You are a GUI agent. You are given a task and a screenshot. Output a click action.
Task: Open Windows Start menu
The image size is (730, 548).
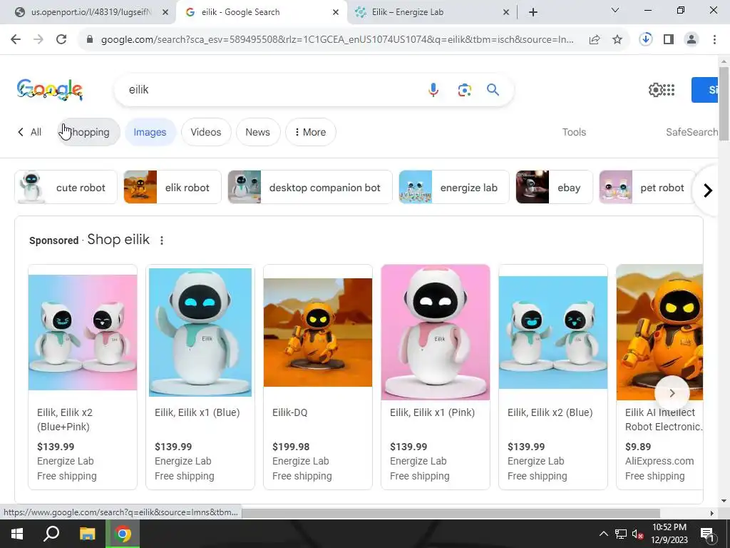17,534
